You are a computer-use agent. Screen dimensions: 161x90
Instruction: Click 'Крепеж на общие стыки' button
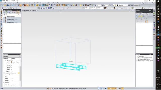[148, 8]
